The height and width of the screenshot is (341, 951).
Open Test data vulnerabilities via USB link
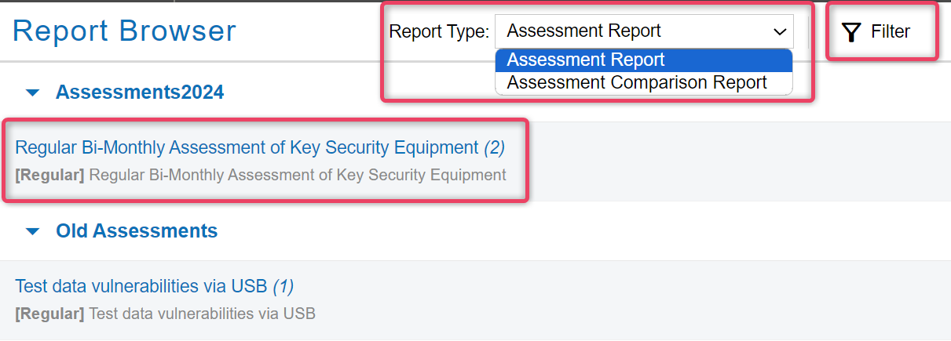coord(141,286)
